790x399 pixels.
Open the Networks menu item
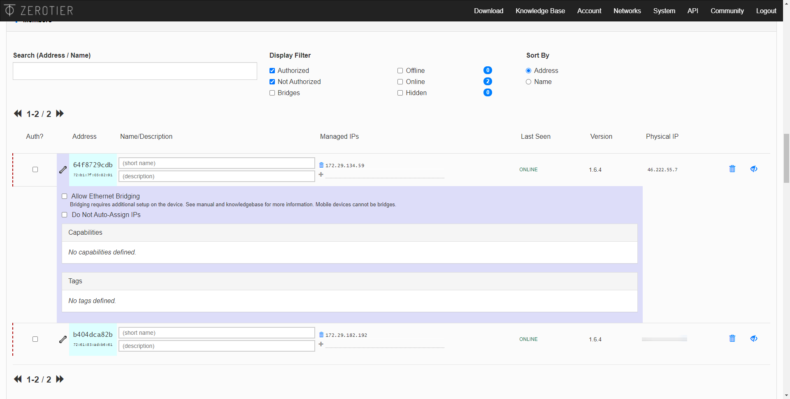(x=627, y=11)
